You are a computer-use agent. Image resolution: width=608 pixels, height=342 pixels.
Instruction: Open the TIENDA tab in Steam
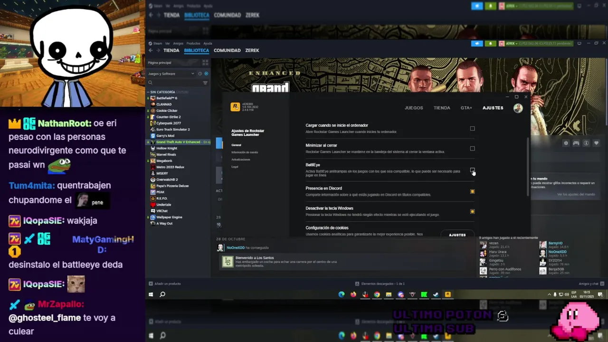click(x=171, y=50)
